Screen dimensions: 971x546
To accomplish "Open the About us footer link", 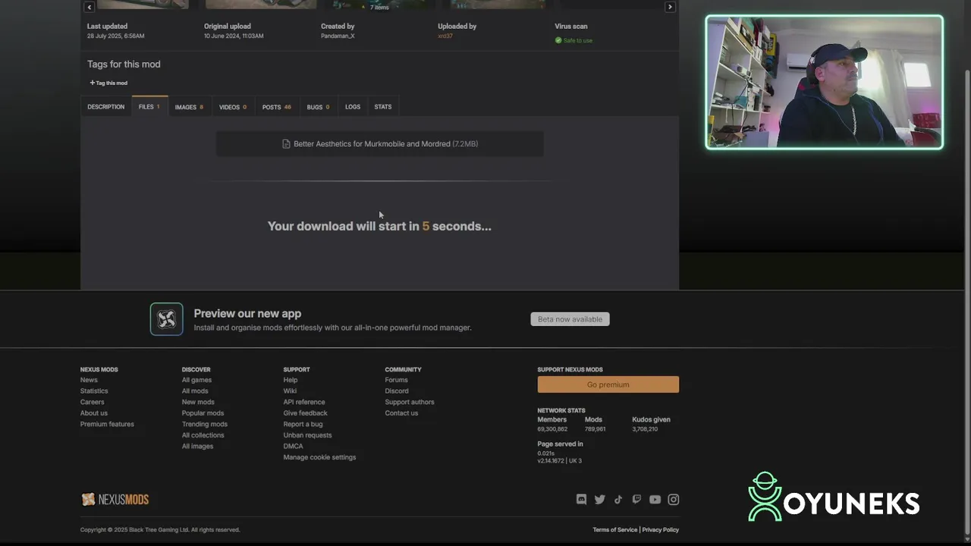I will click(94, 413).
